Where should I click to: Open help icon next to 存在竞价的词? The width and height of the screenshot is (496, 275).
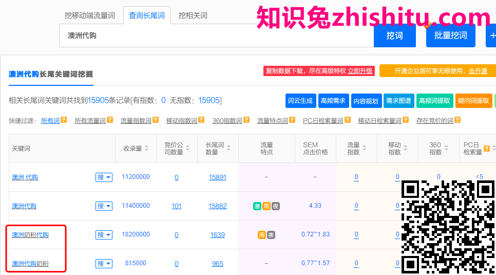click(457, 120)
